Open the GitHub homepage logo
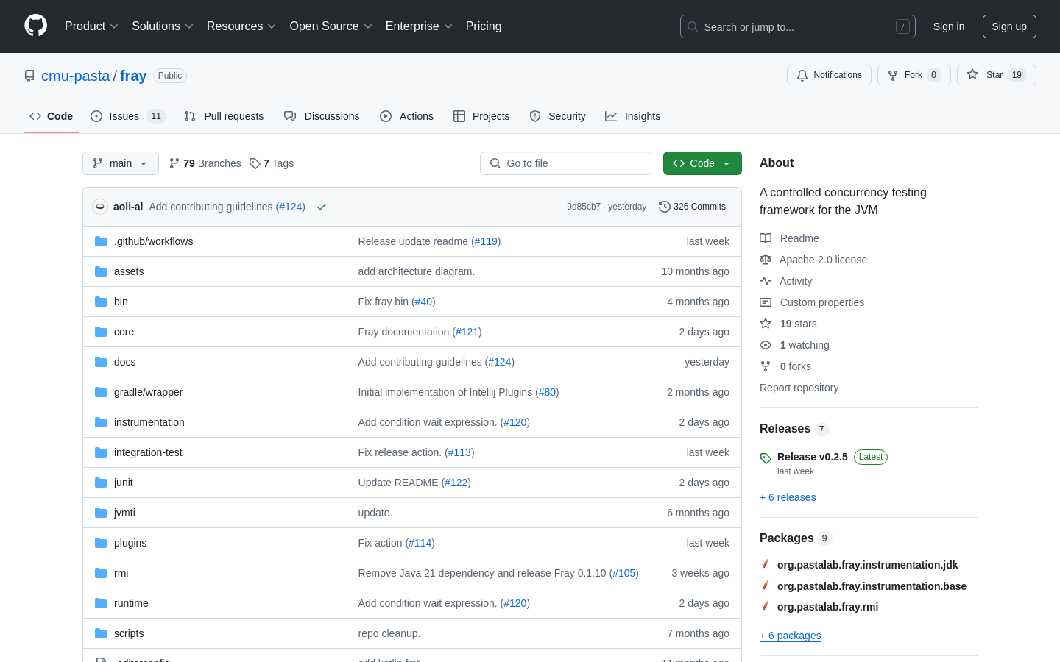Image resolution: width=1060 pixels, height=662 pixels. [x=35, y=26]
